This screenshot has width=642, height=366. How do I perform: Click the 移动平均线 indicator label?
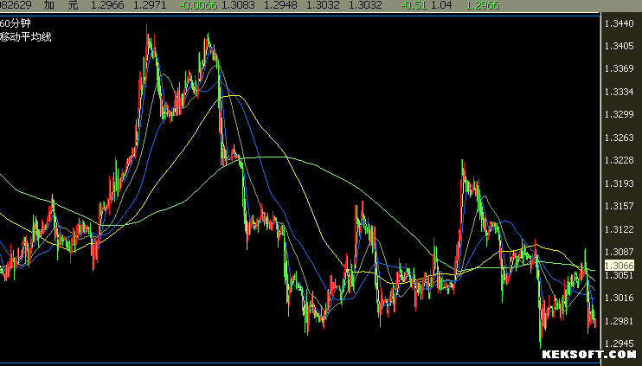(26, 37)
